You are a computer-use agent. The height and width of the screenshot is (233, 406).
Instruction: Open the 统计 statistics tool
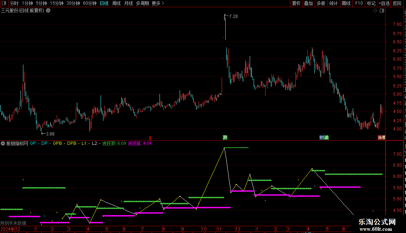[333, 3]
